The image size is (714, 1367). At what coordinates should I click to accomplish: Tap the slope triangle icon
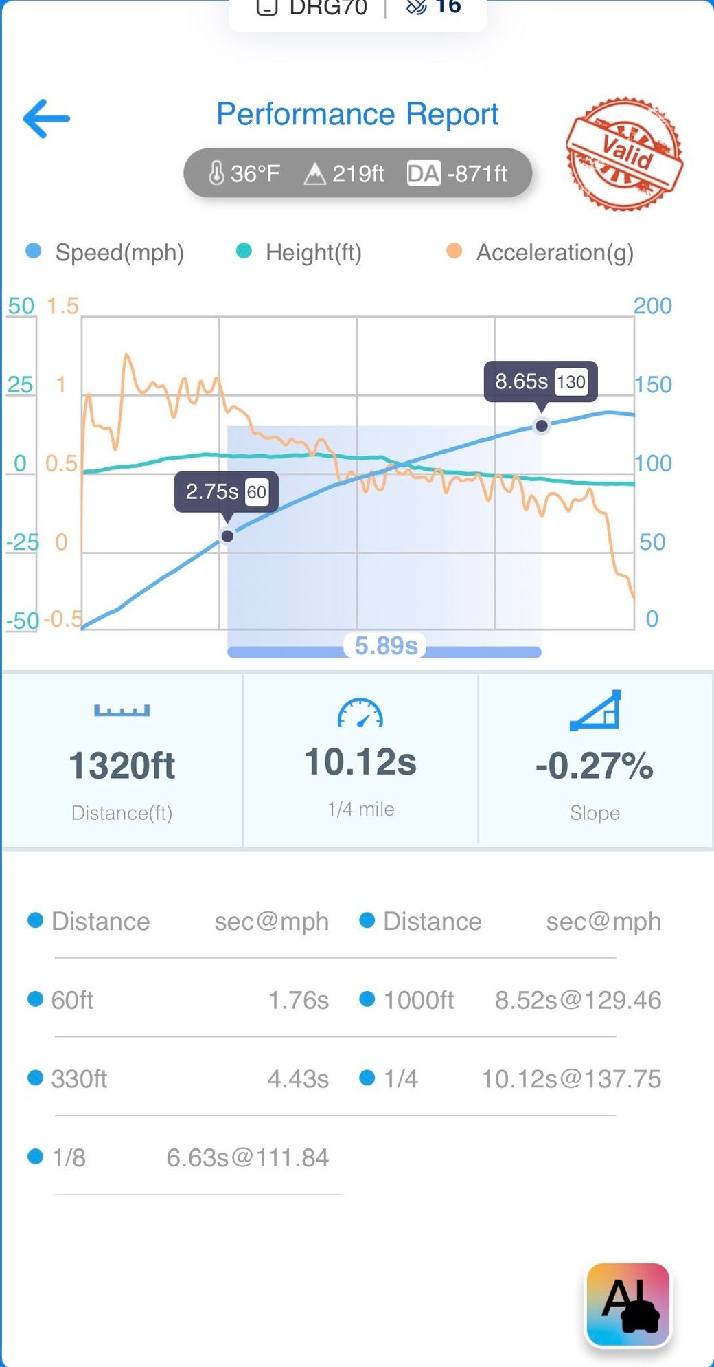tap(595, 711)
